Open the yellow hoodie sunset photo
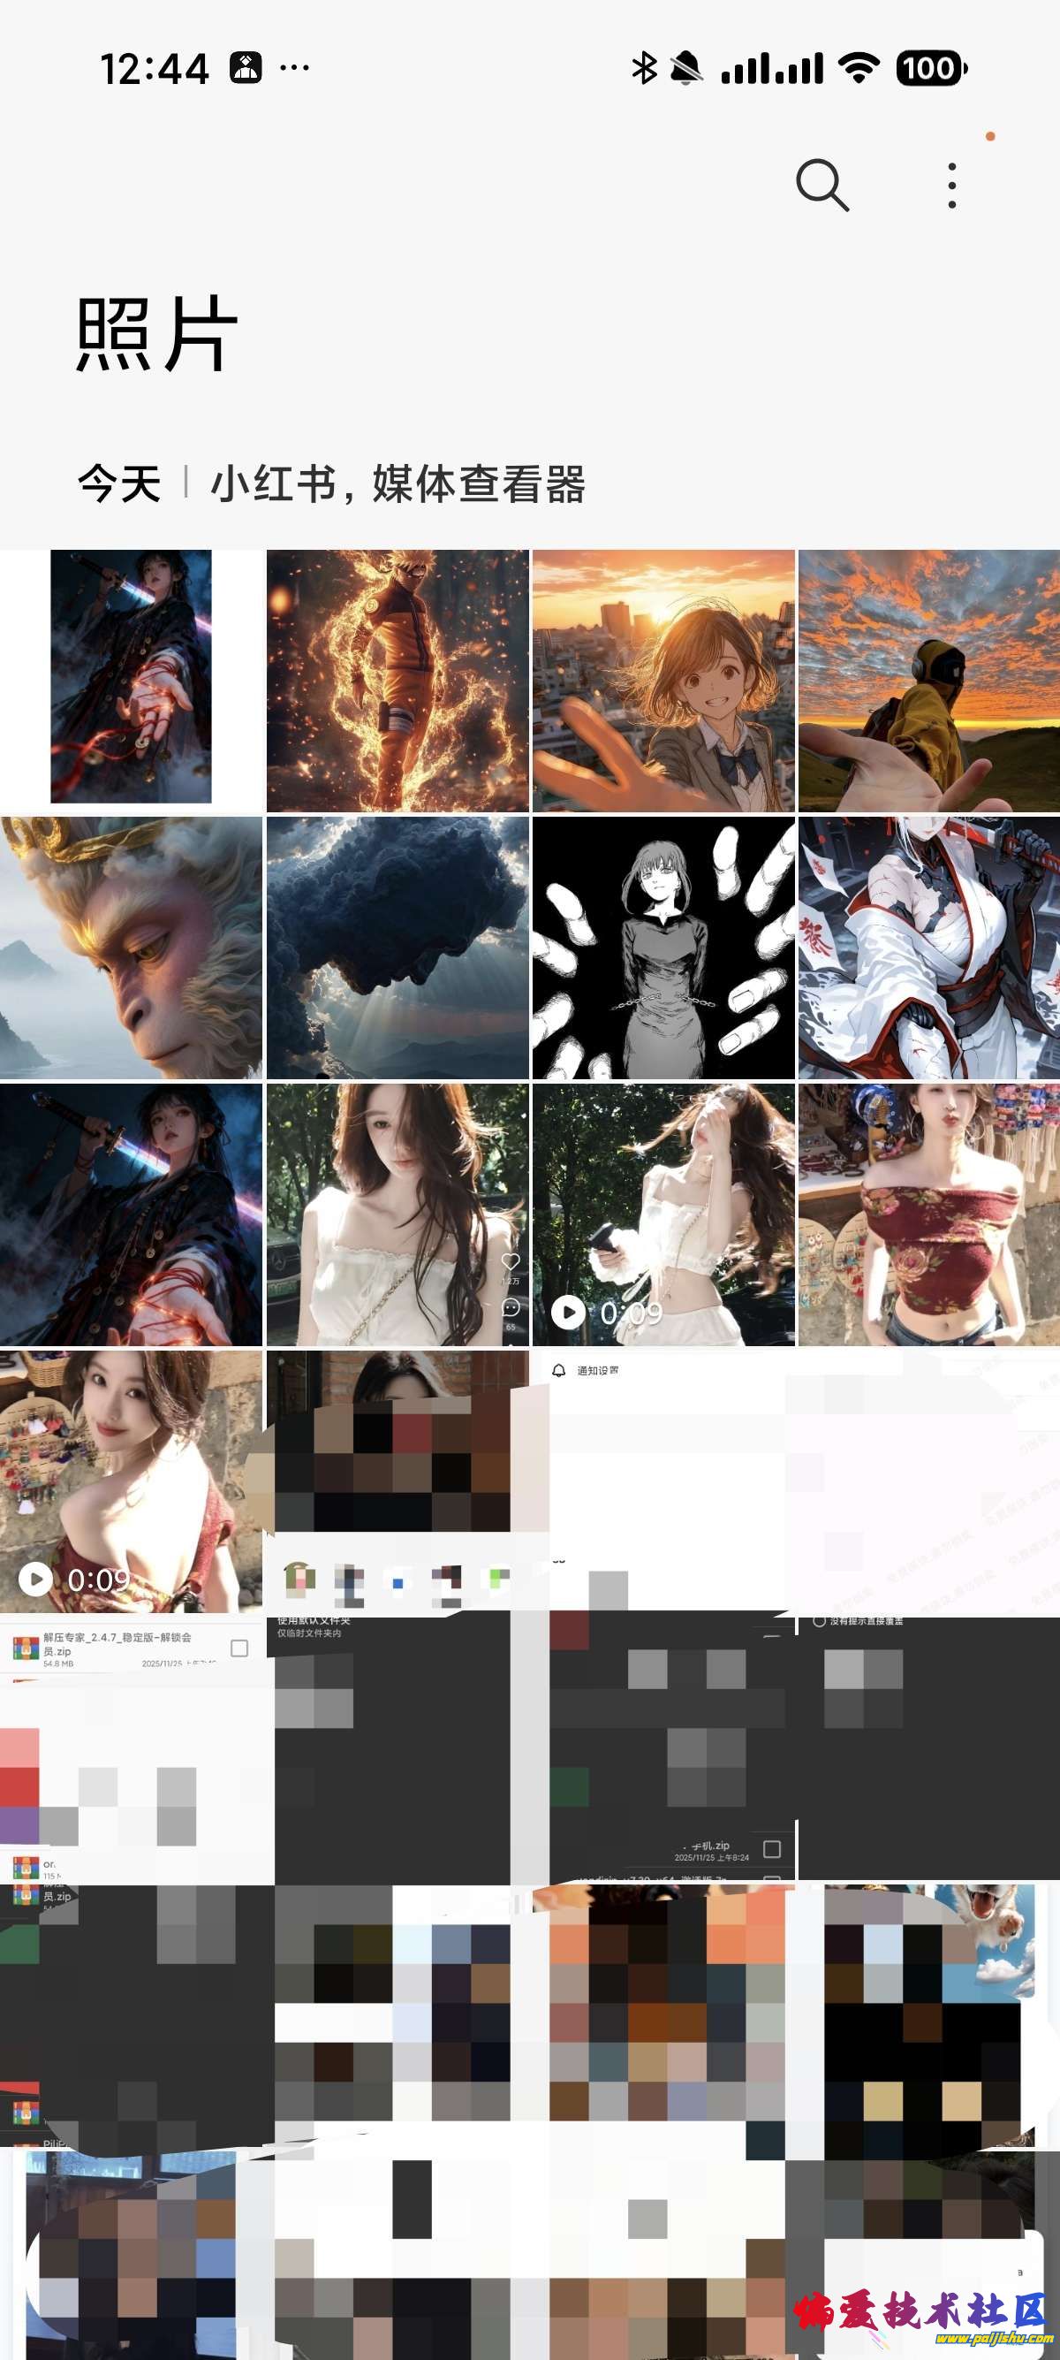The height and width of the screenshot is (2360, 1060). [x=928, y=681]
